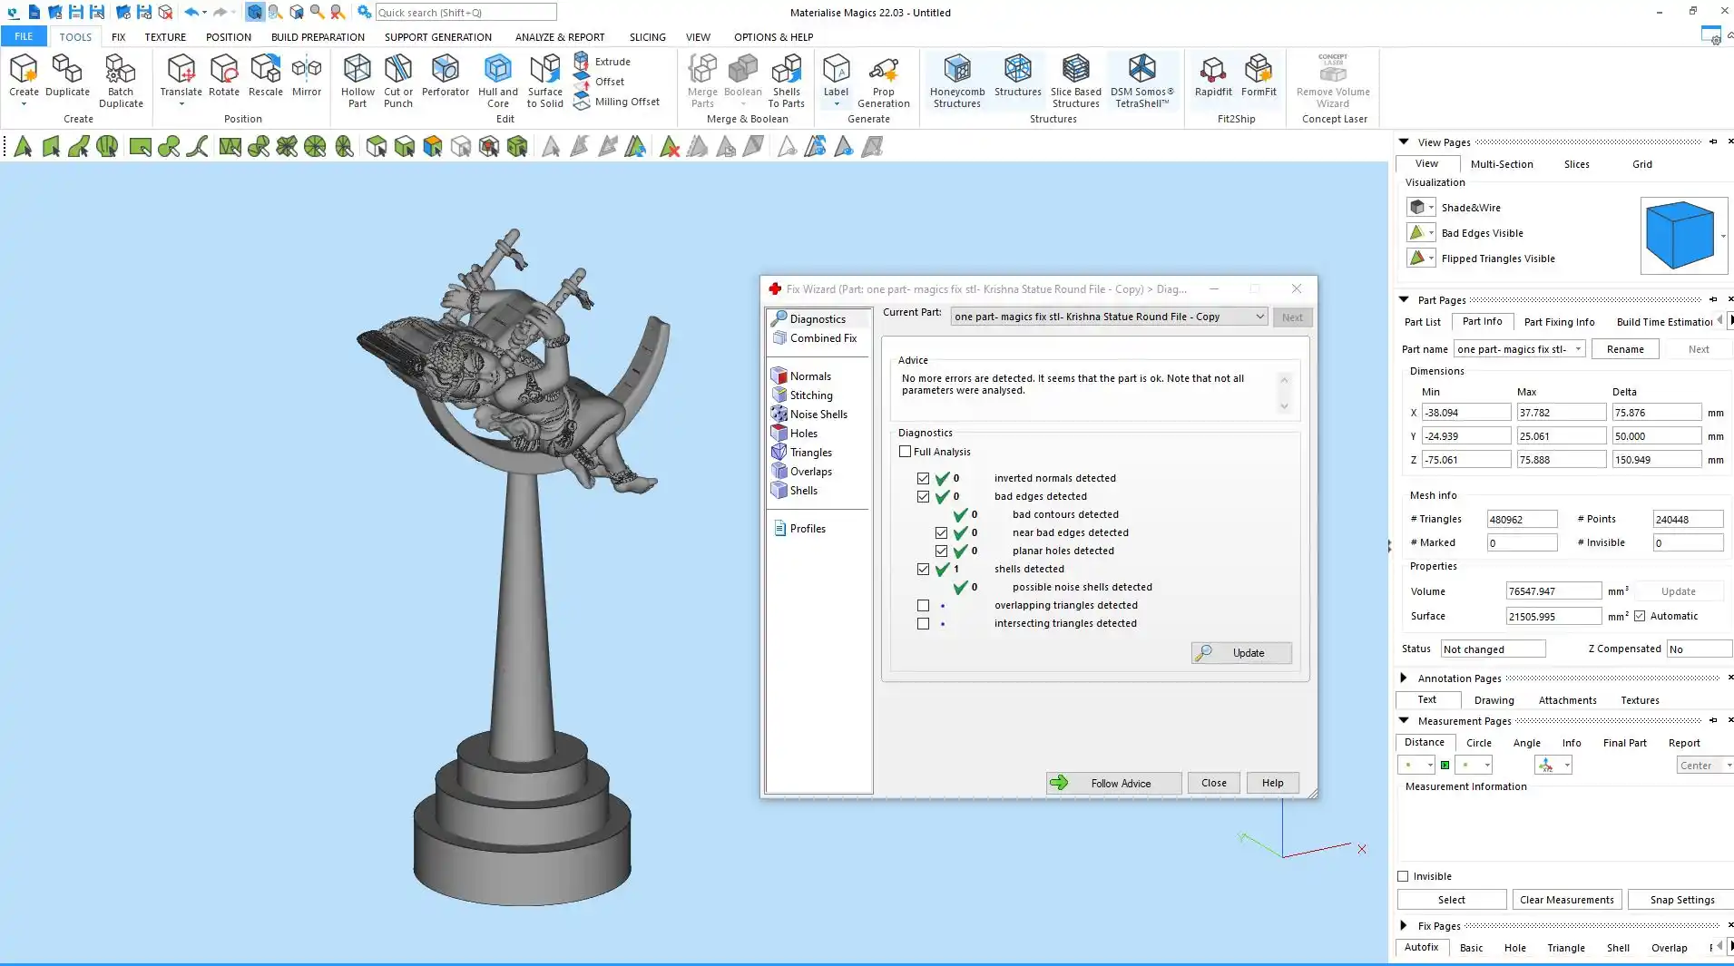Open the Support Generation ribbon tab
This screenshot has width=1734, height=966.
click(437, 37)
